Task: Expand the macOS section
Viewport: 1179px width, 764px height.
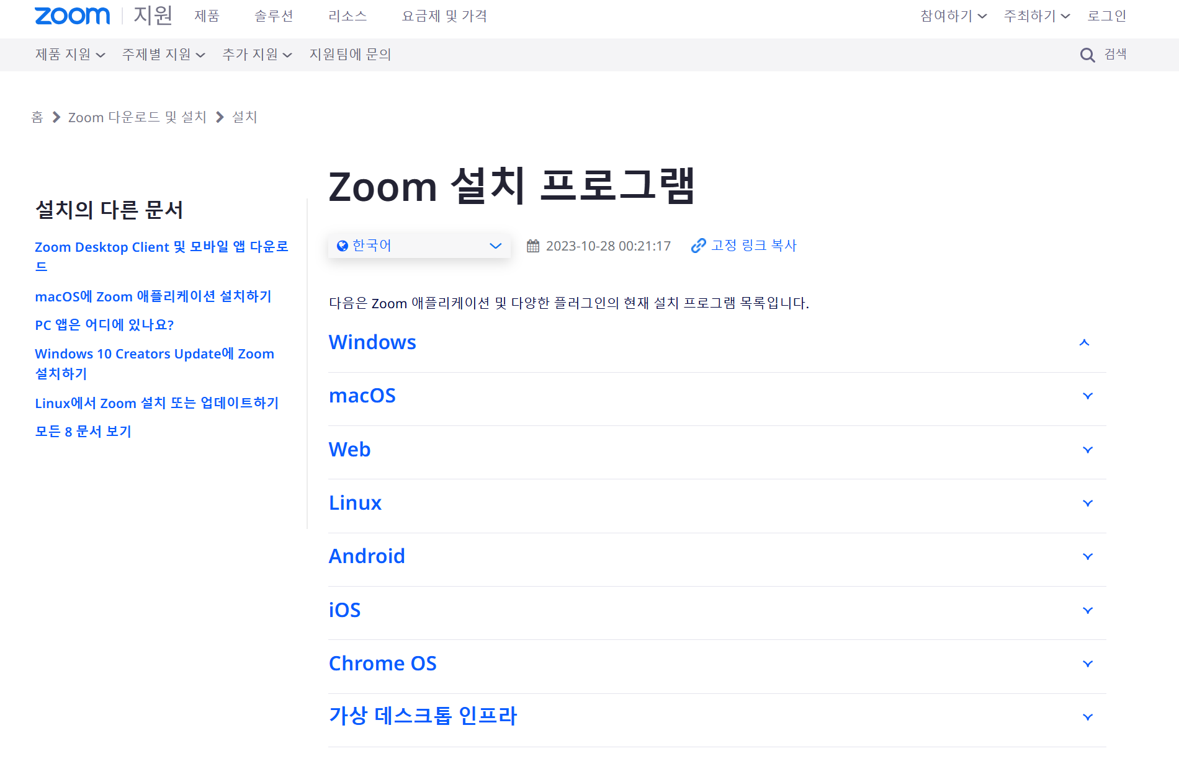Action: tap(1087, 396)
